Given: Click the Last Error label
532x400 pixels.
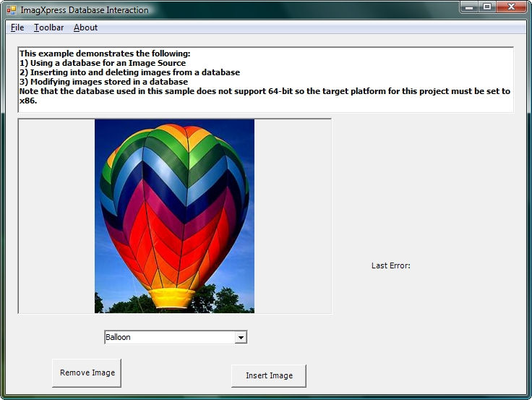Looking at the screenshot, I should pyautogui.click(x=391, y=265).
